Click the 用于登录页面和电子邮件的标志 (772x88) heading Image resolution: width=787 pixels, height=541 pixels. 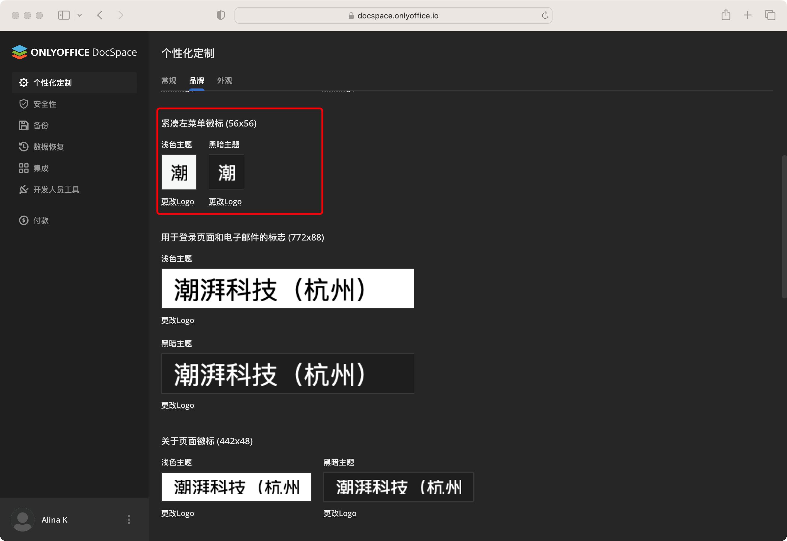point(243,237)
